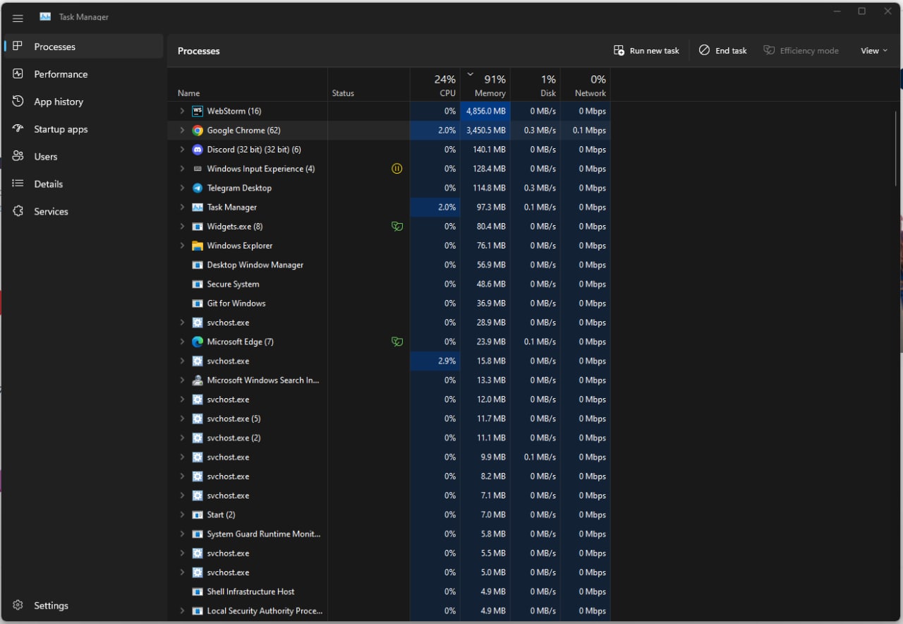Click the Desktop Window Manager icon
Viewport: 903px width, 624px height.
[198, 265]
